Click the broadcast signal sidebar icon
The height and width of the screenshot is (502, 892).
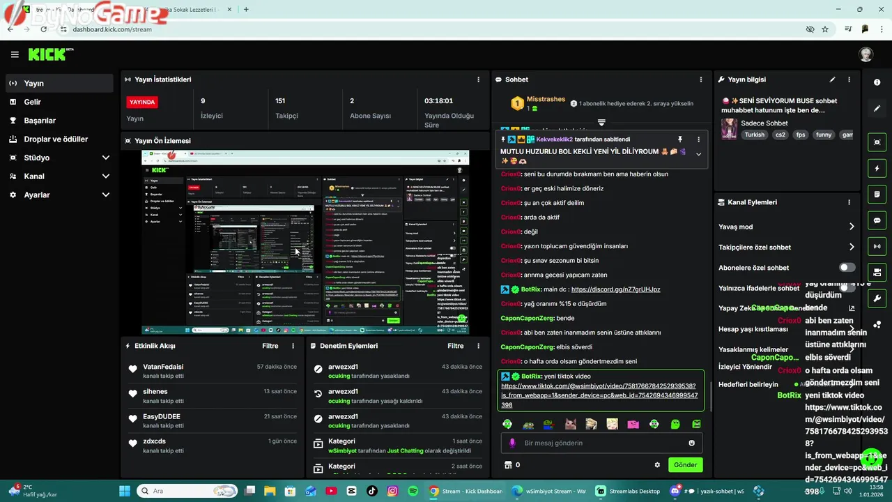(877, 246)
